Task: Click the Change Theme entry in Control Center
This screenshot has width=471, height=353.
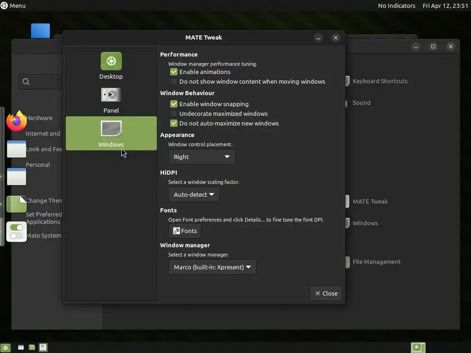Action: pos(44,200)
